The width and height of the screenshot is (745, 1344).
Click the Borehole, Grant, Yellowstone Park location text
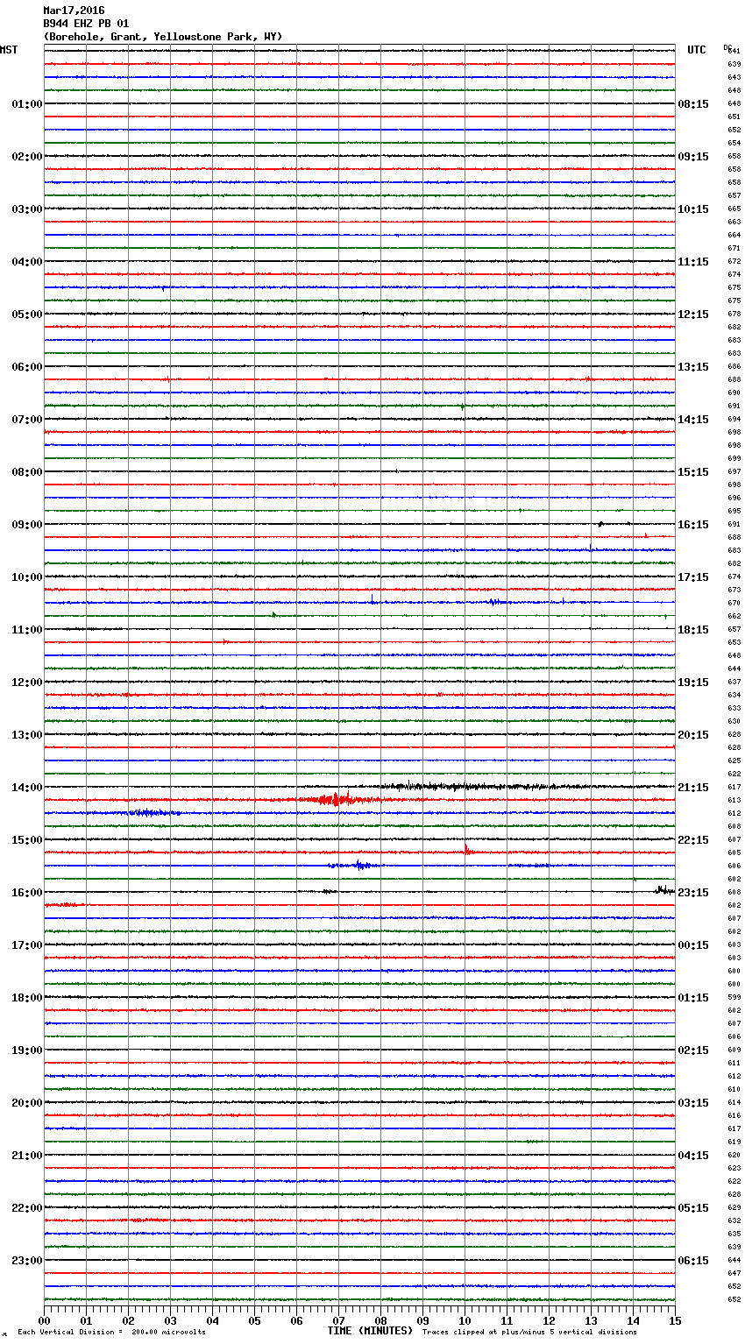coord(162,37)
